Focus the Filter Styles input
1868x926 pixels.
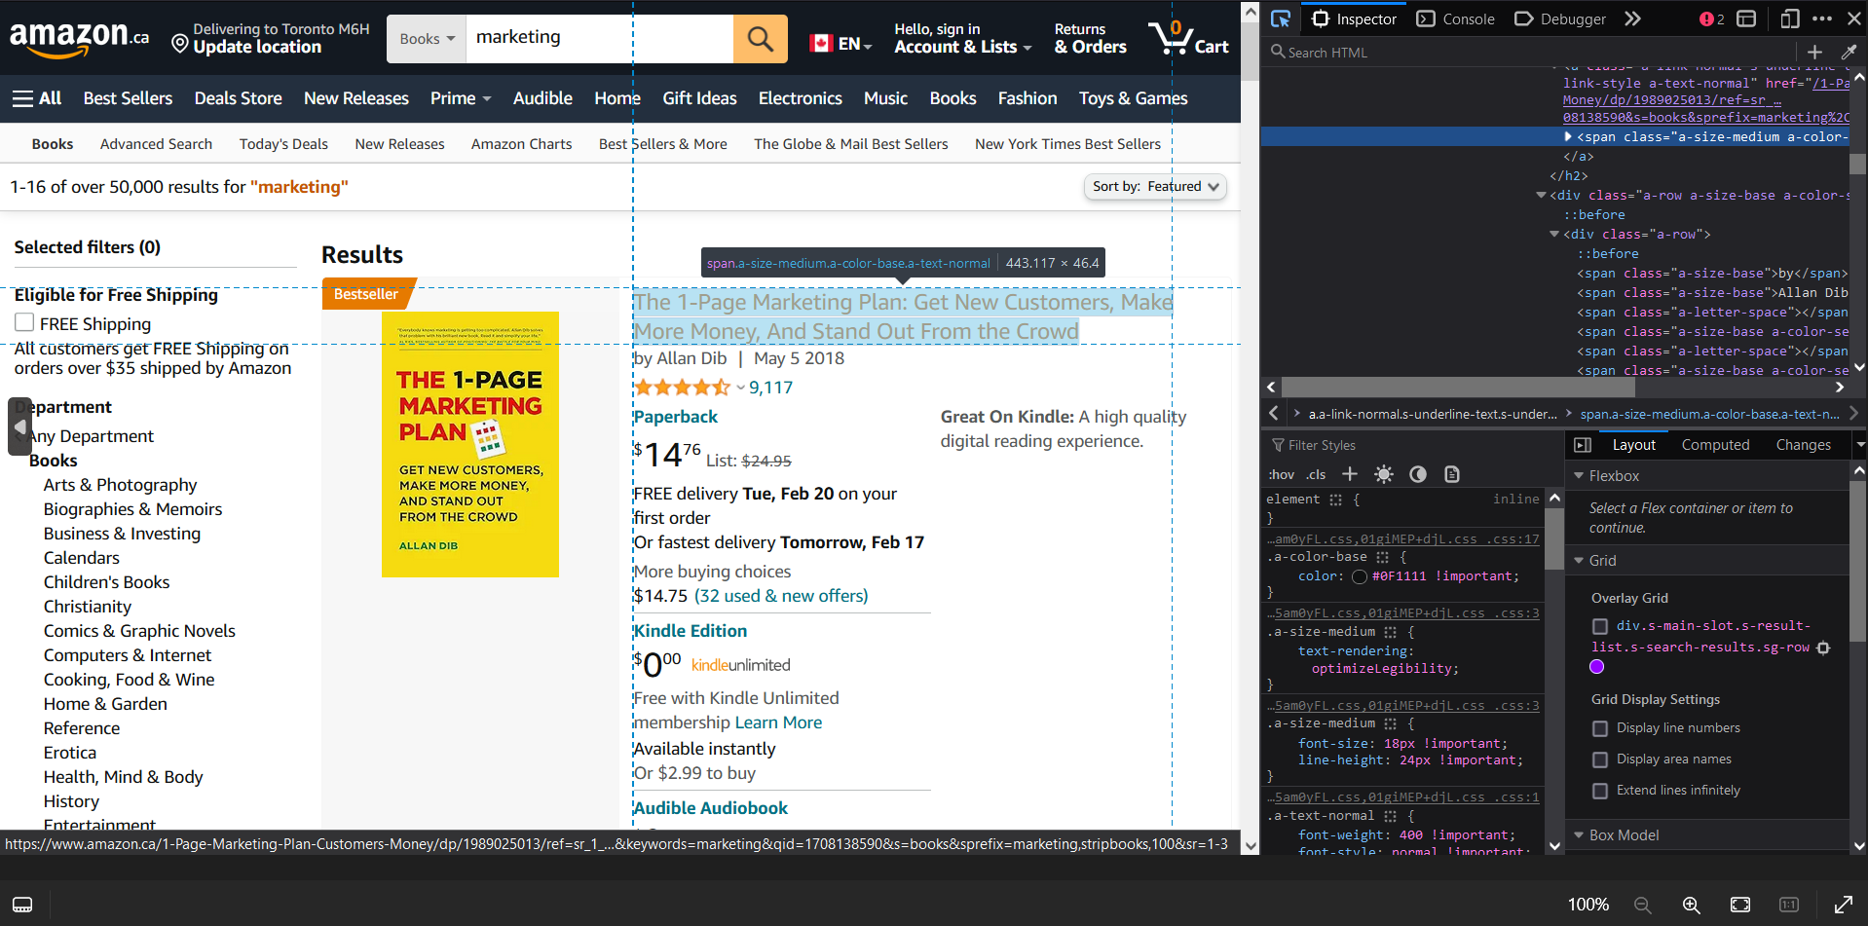tap(1412, 445)
